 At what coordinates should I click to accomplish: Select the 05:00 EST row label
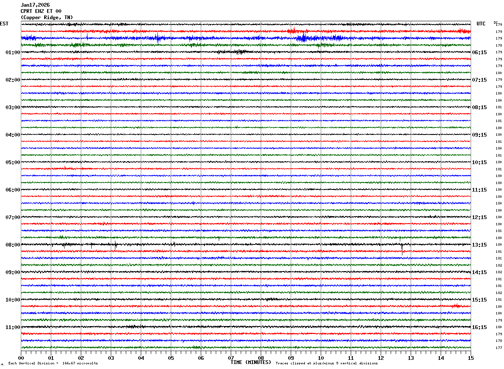point(13,162)
